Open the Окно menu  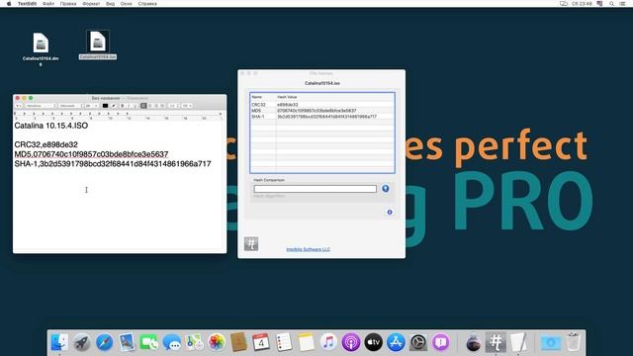point(127,4)
